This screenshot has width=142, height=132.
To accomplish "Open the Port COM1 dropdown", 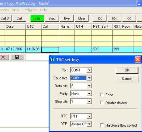I will 89,70.
